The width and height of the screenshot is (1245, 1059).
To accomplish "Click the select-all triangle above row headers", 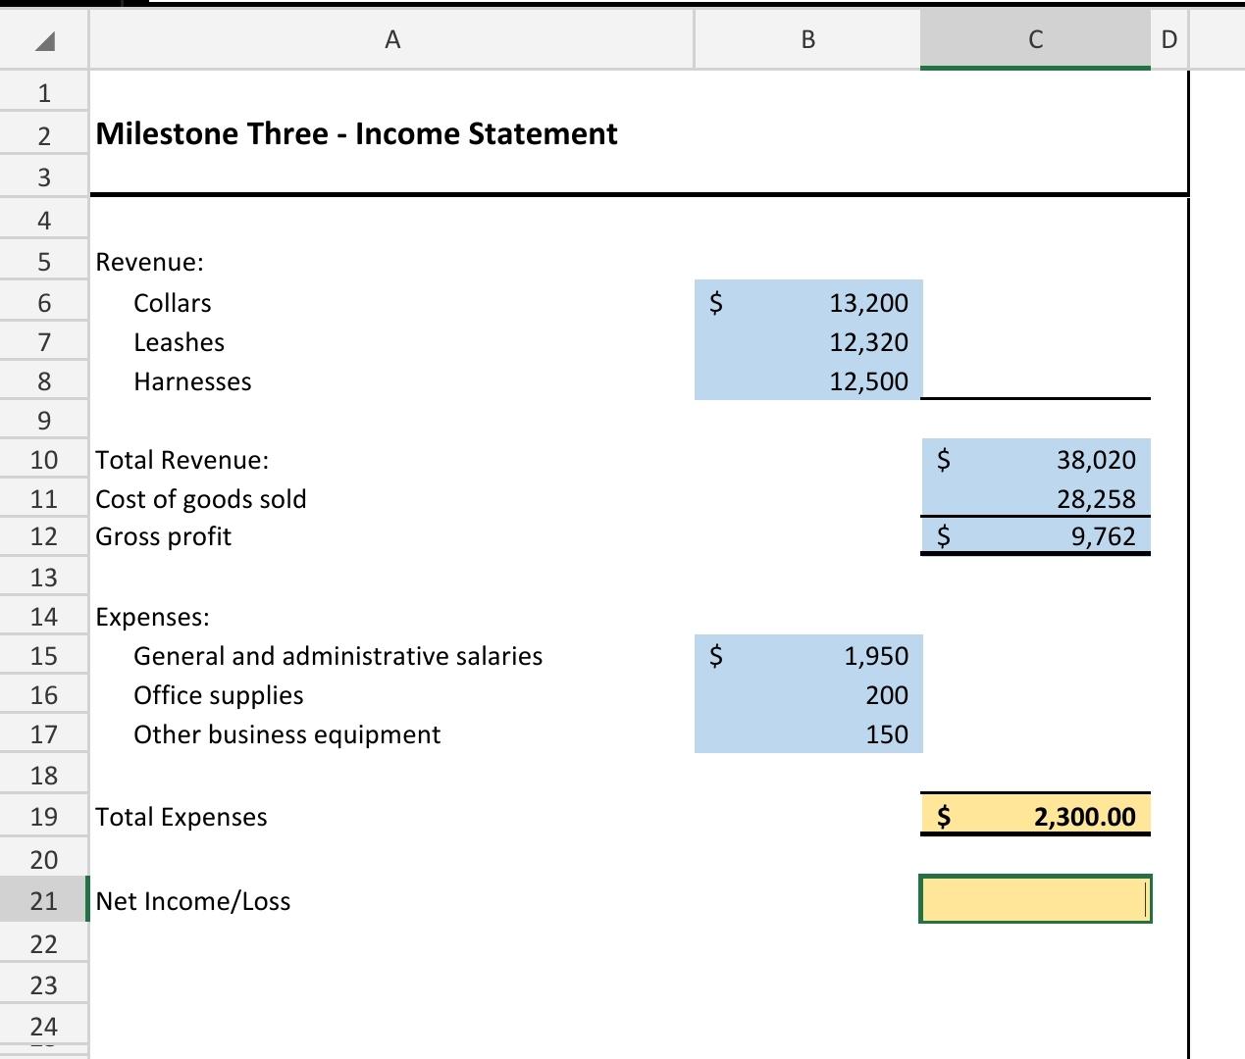I will (43, 39).
